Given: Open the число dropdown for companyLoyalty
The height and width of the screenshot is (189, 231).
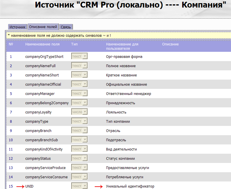Looking at the screenshot, I should click(x=79, y=112).
